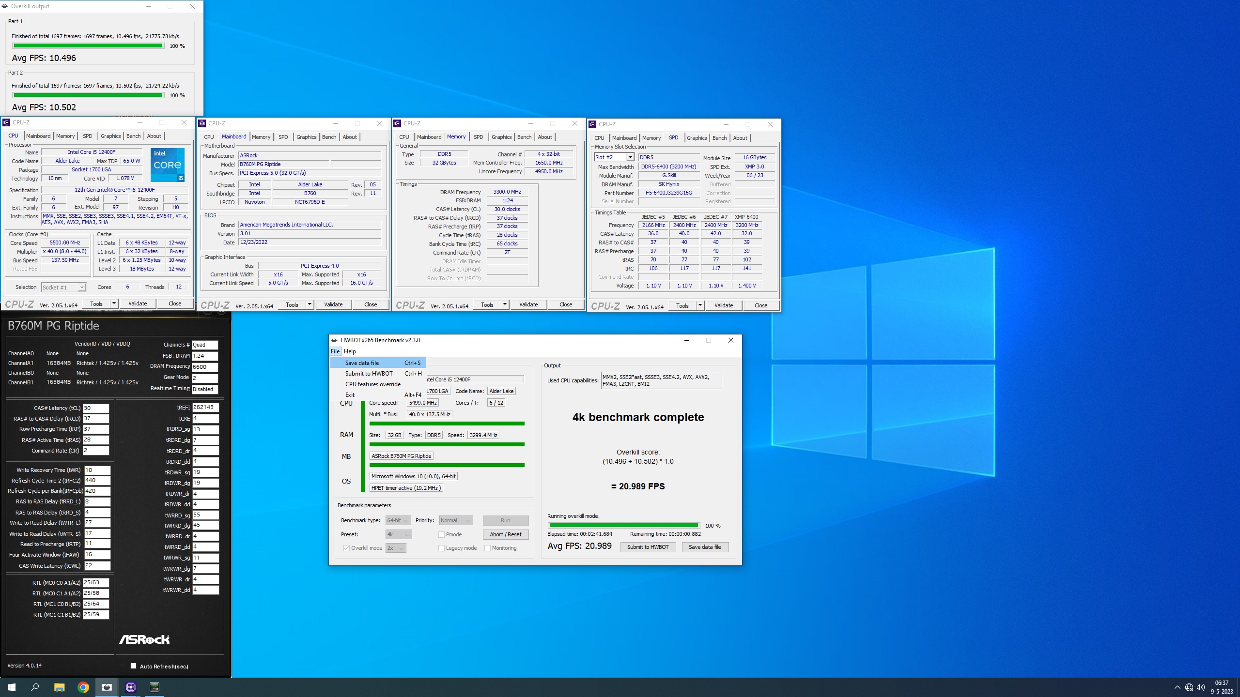This screenshot has width=1240, height=697.
Task: Click Close in CPU-Z Memory window
Action: tap(566, 304)
